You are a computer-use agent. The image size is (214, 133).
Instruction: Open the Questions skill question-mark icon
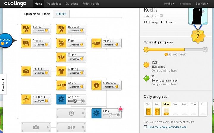(x=96, y=85)
